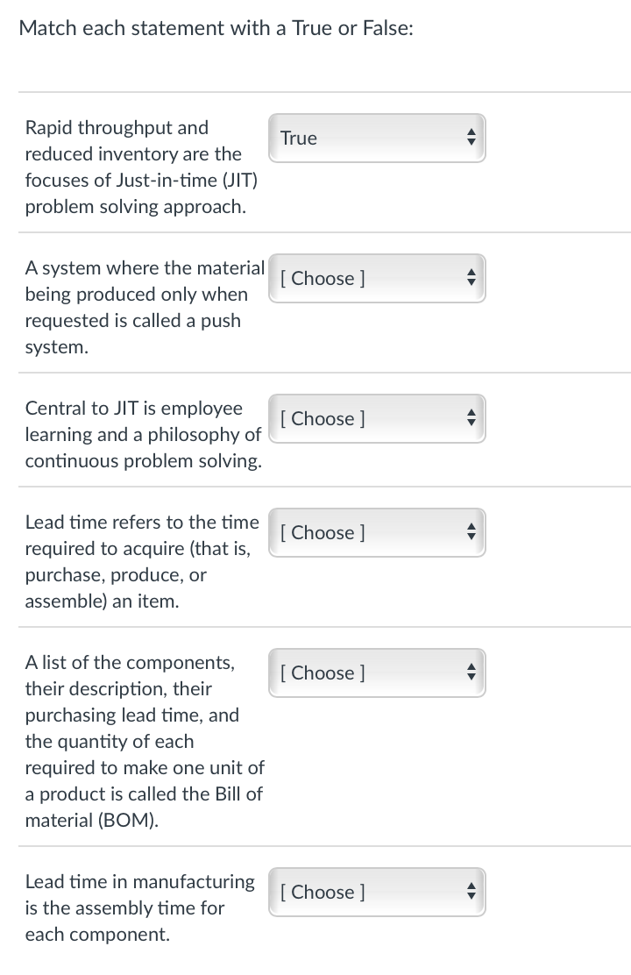Screen dimensions: 631x975
Task: Click the up/down arrow icon on the True dropdown
Action: 471,138
